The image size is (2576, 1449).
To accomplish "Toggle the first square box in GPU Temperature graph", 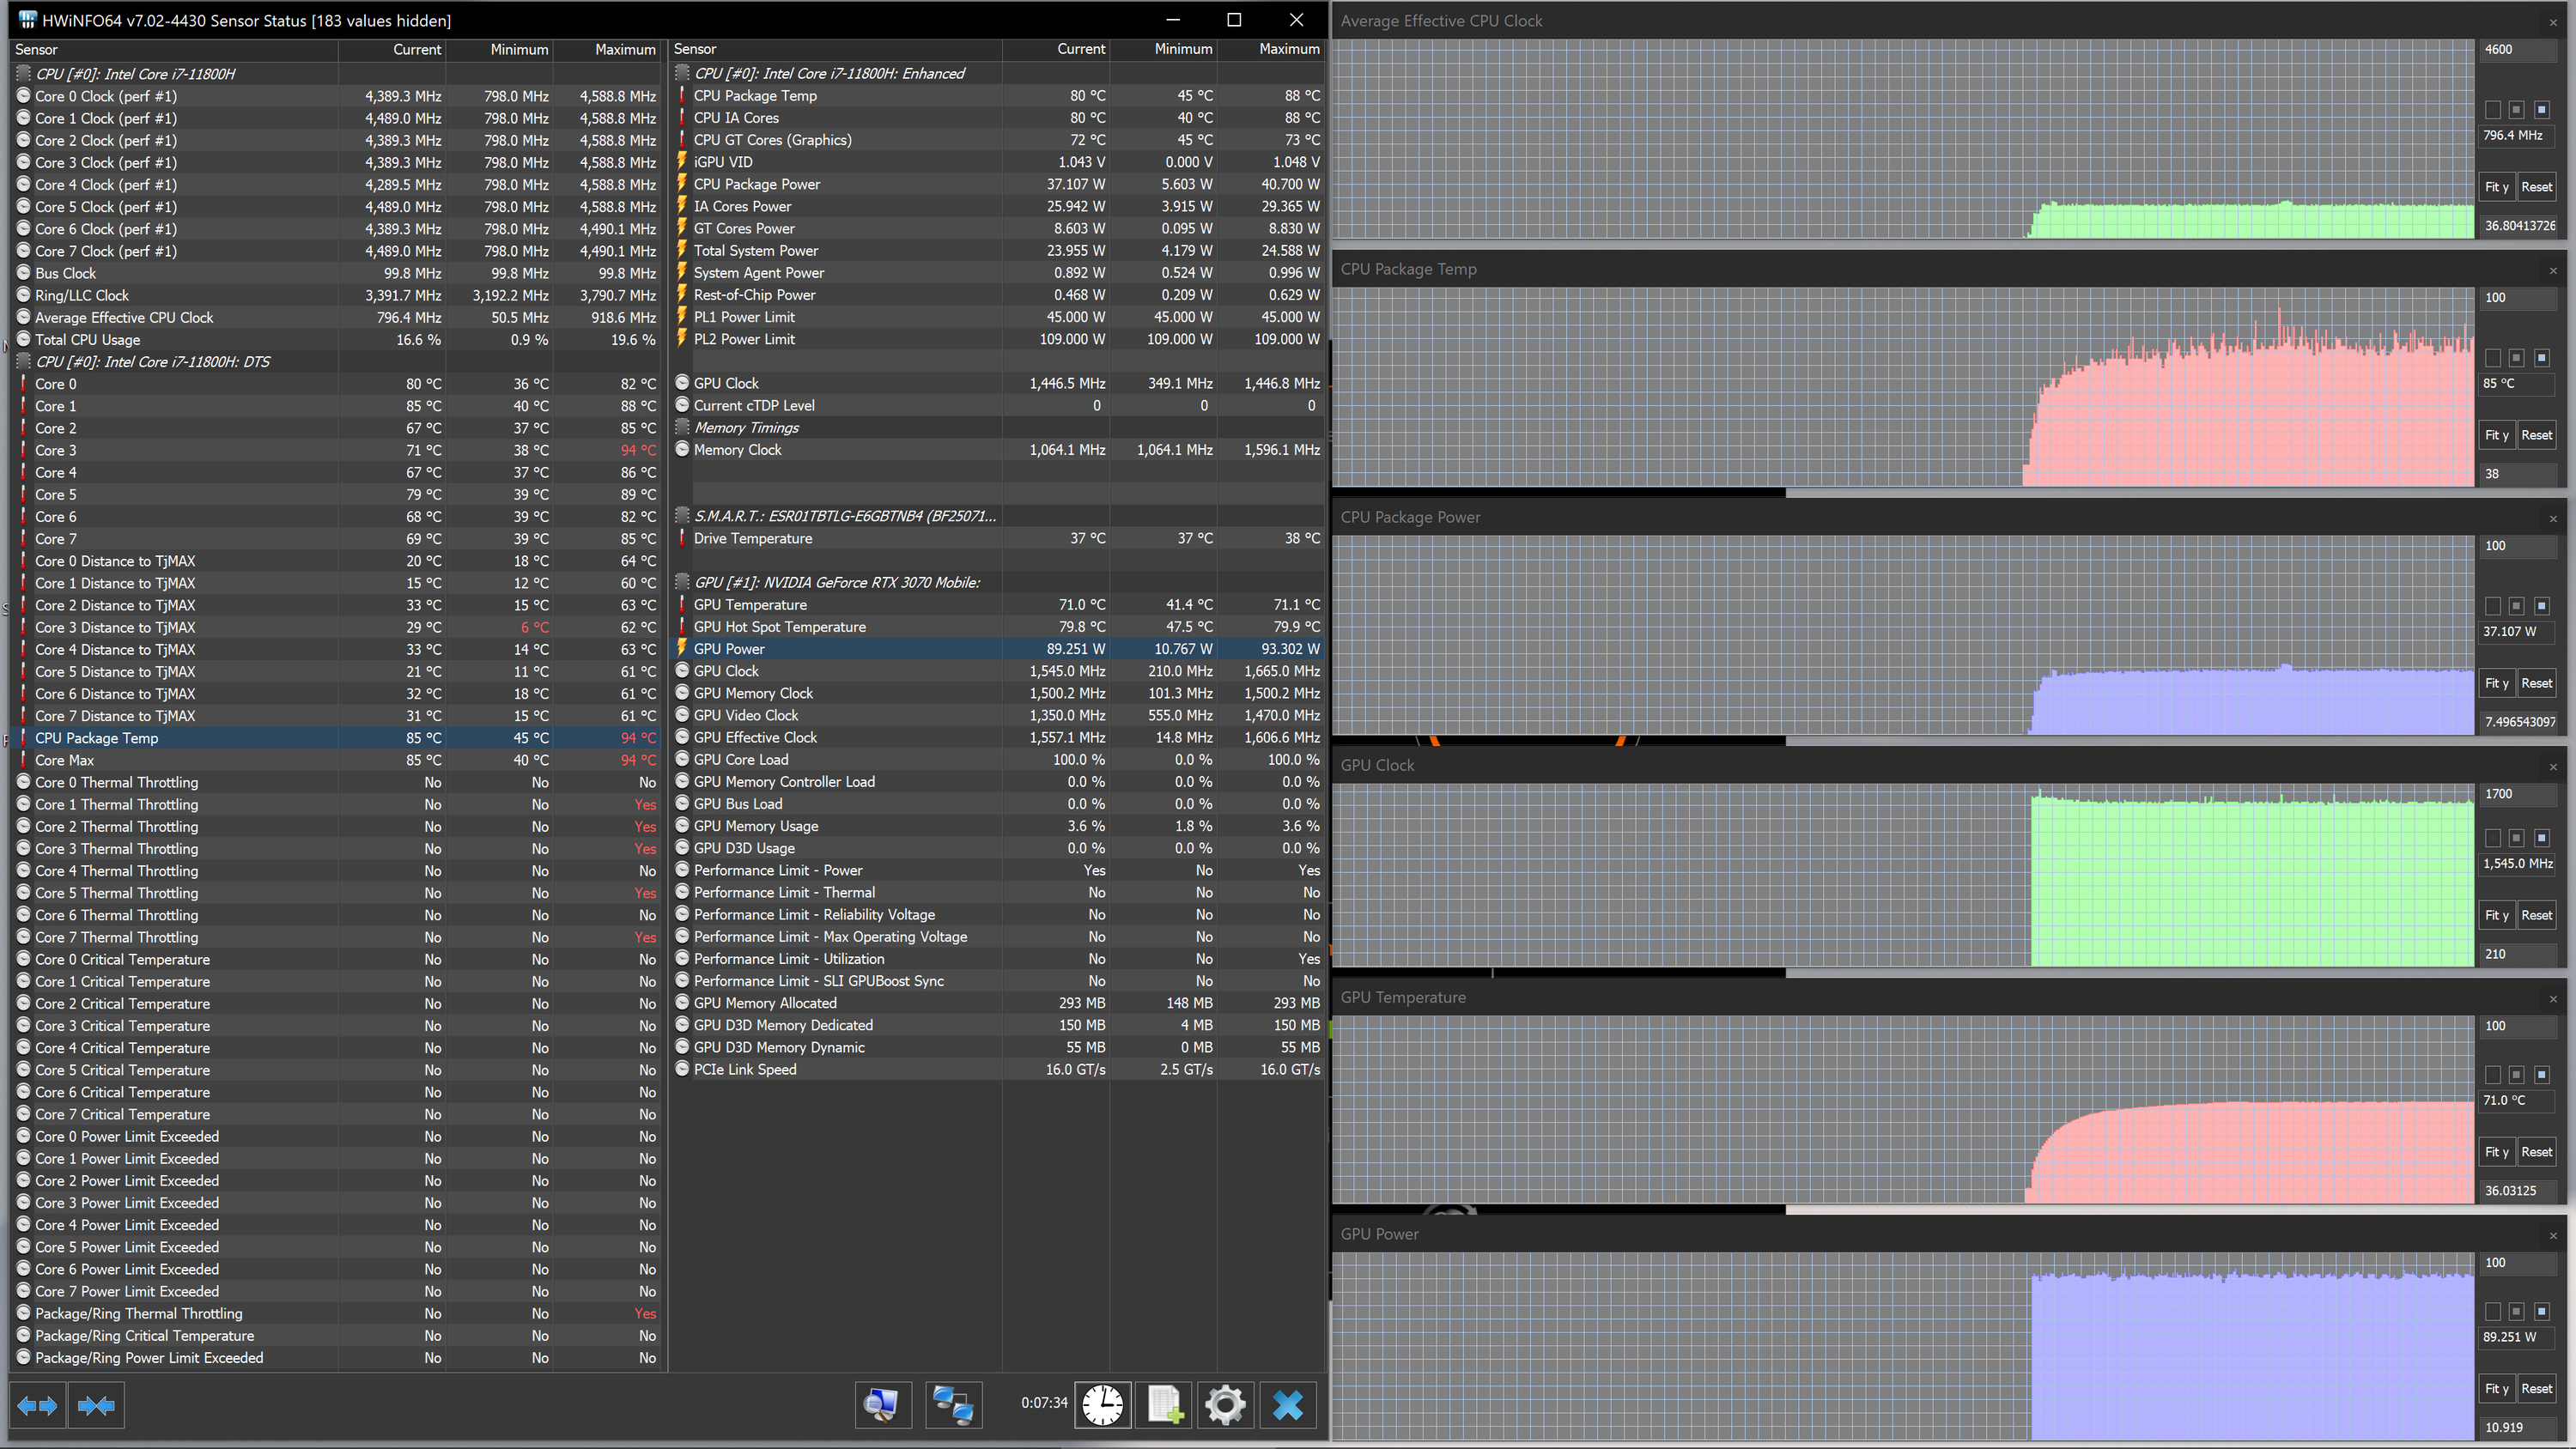I will [2493, 1075].
